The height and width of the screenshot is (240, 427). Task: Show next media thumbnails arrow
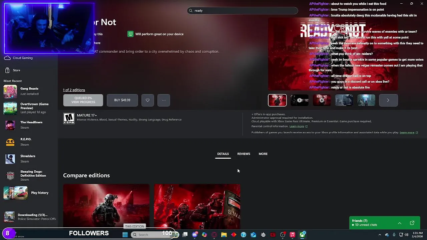pyautogui.click(x=388, y=100)
